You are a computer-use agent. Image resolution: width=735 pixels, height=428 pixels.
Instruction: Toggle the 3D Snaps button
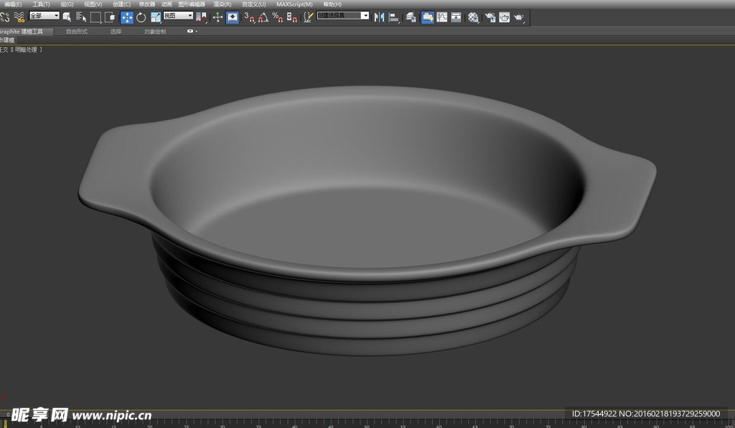pyautogui.click(x=249, y=17)
